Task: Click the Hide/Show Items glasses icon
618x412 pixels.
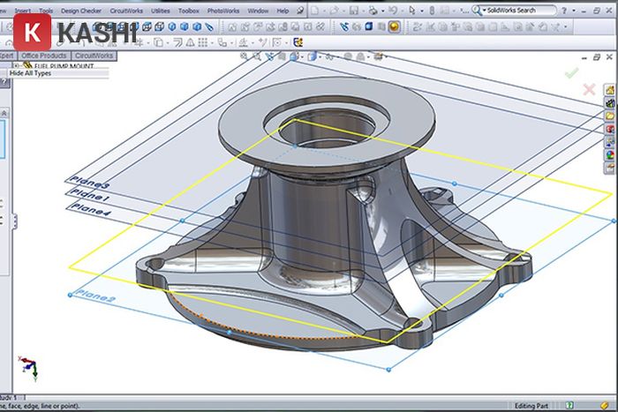Action: click(329, 57)
